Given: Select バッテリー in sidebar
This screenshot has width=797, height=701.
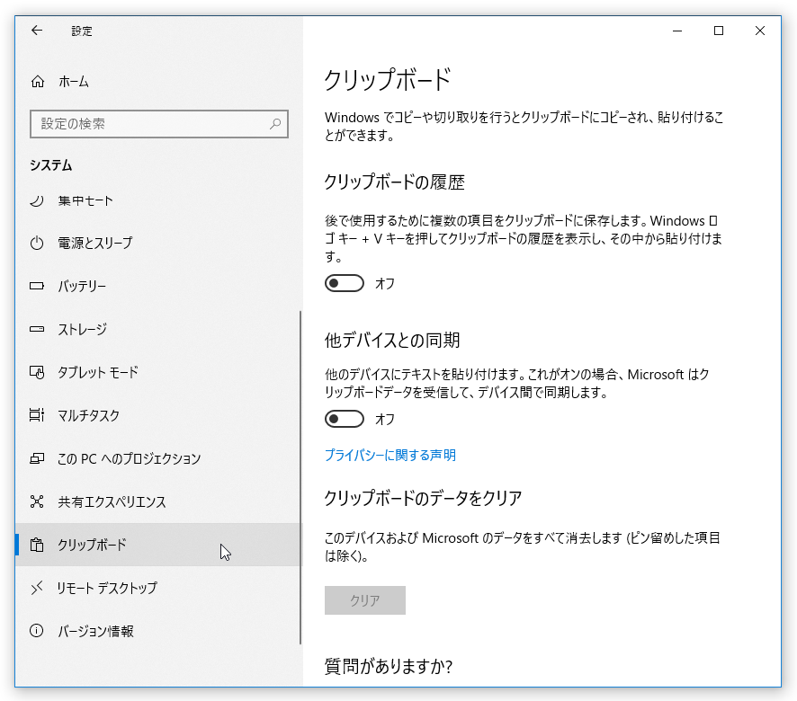Looking at the screenshot, I should click(157, 286).
